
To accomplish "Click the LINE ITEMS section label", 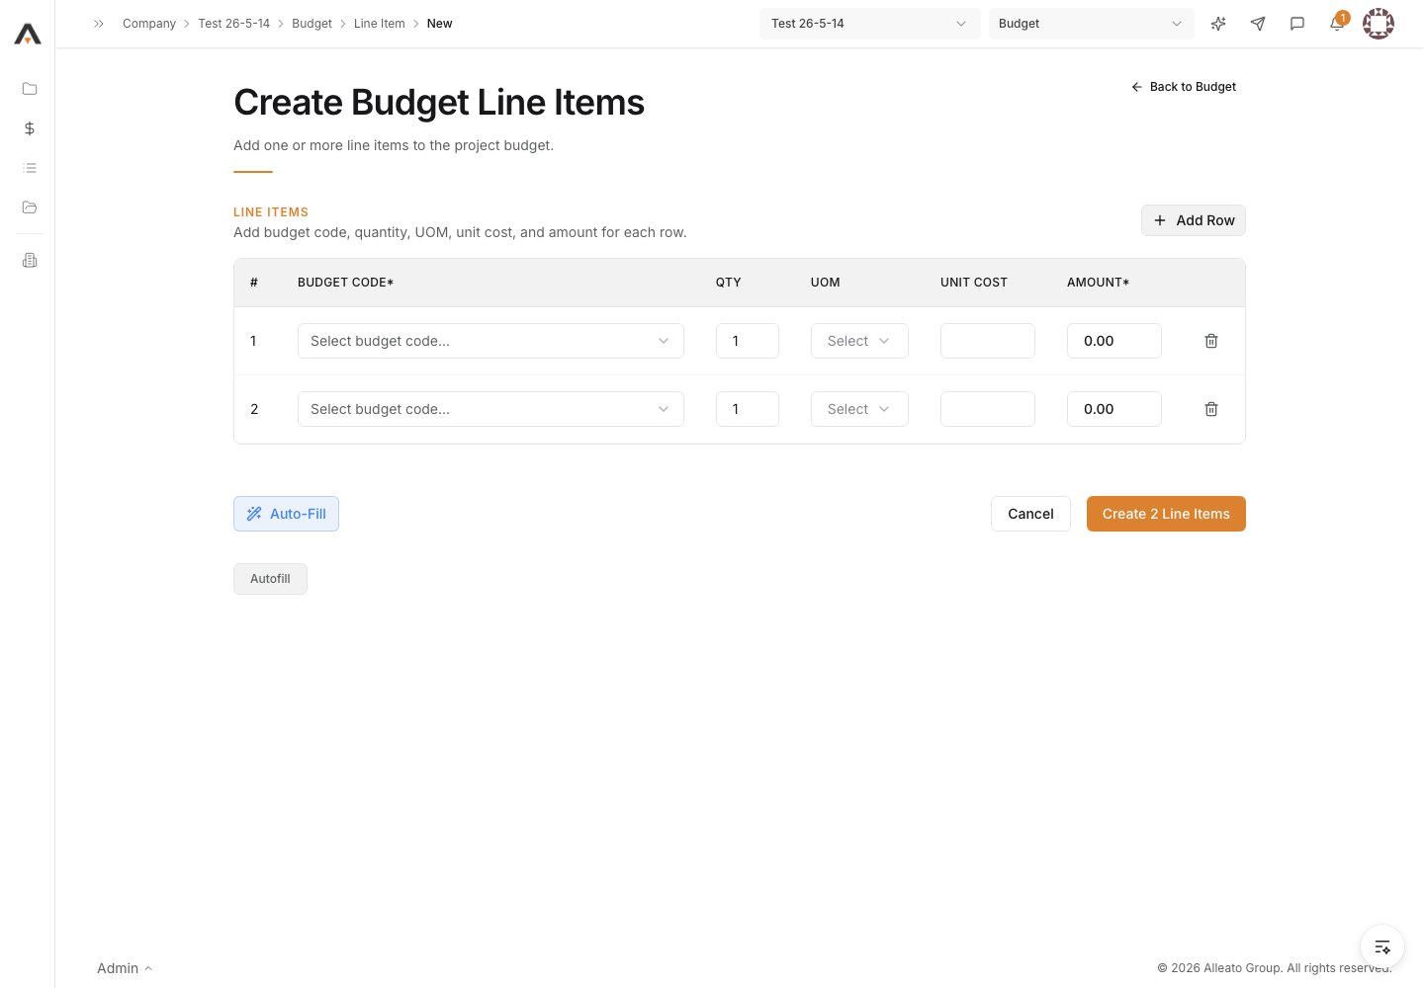I will click(x=271, y=212).
